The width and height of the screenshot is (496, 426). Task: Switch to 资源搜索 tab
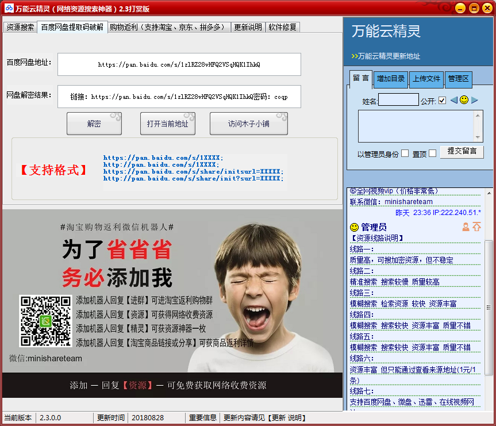(20, 27)
